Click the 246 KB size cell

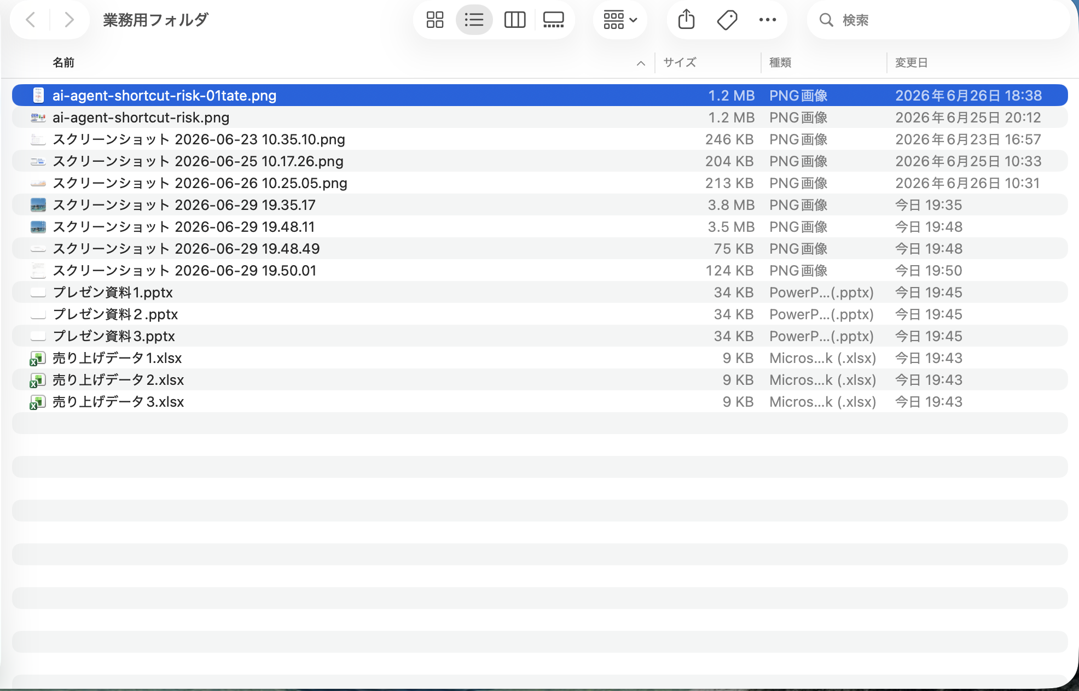click(729, 139)
